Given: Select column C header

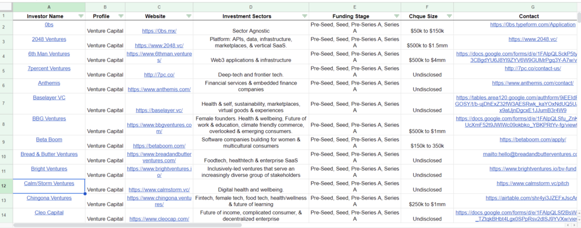Looking at the screenshot, I should click(160, 7).
